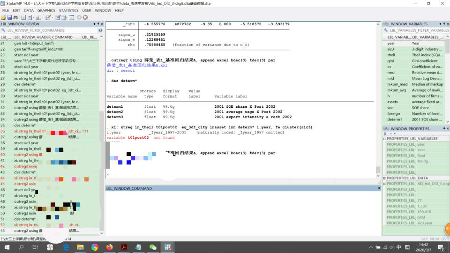
Task: Click the 'seeout' link in results
Action: tap(127, 70)
